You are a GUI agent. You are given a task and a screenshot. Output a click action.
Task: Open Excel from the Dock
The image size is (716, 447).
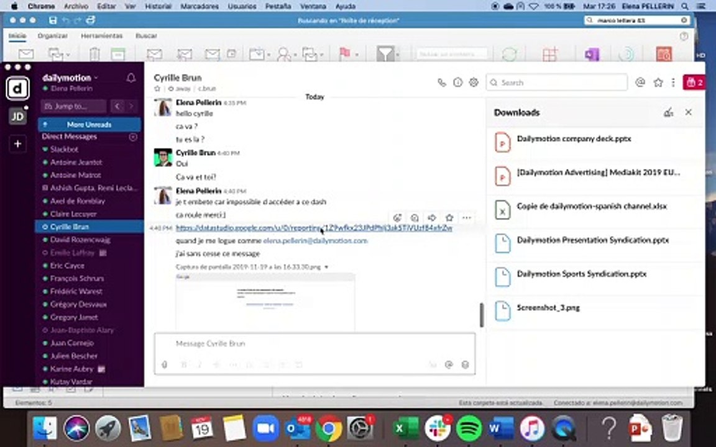pos(406,428)
